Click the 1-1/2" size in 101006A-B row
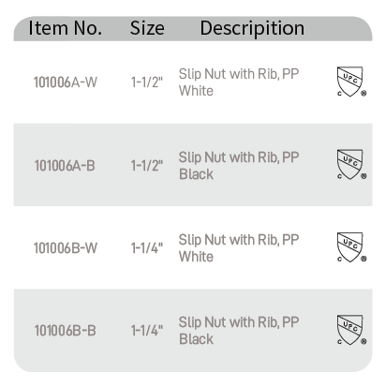 (x=147, y=166)
